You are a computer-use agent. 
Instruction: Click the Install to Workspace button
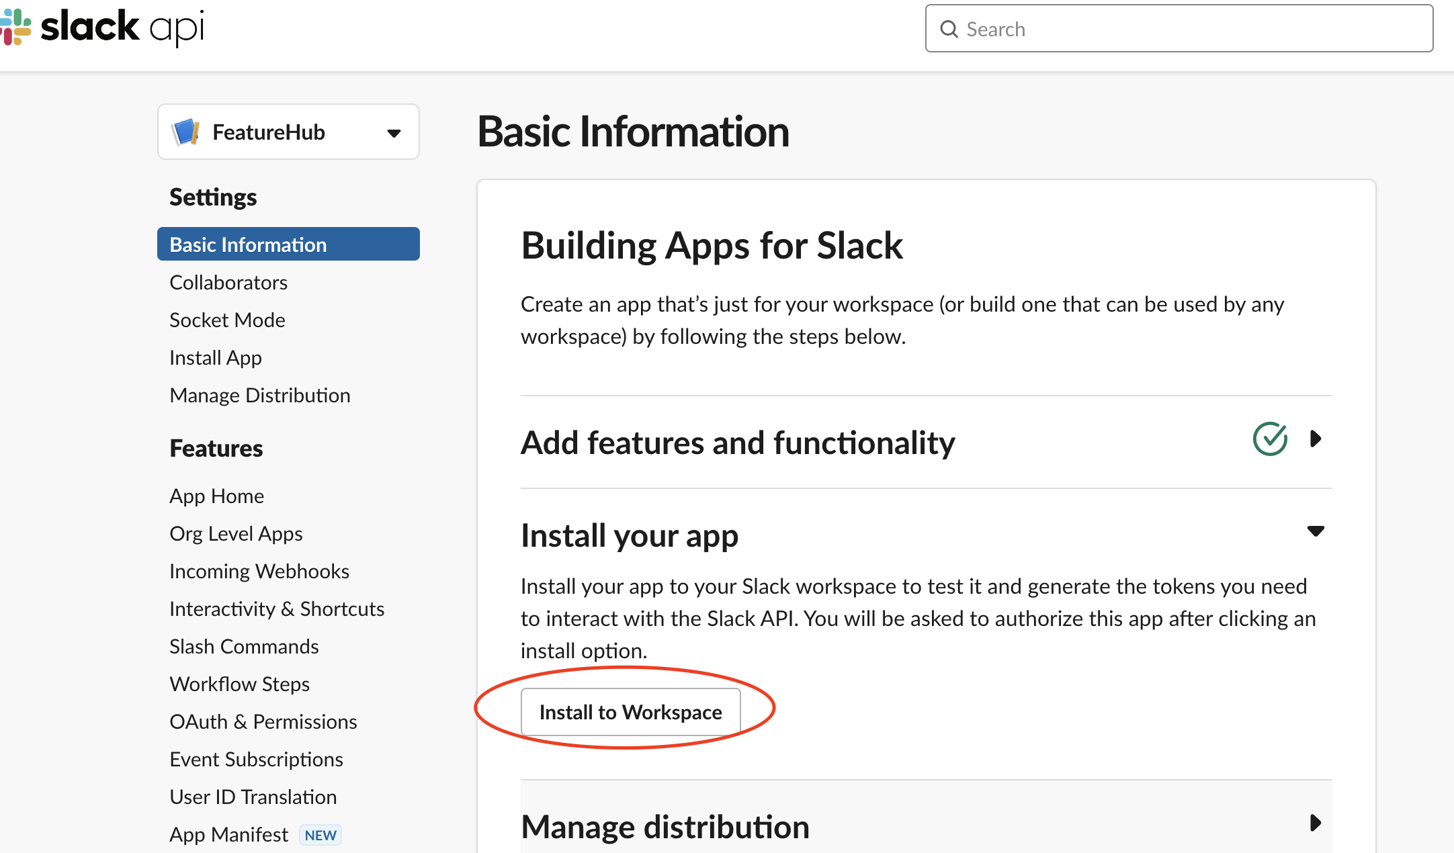pyautogui.click(x=630, y=712)
